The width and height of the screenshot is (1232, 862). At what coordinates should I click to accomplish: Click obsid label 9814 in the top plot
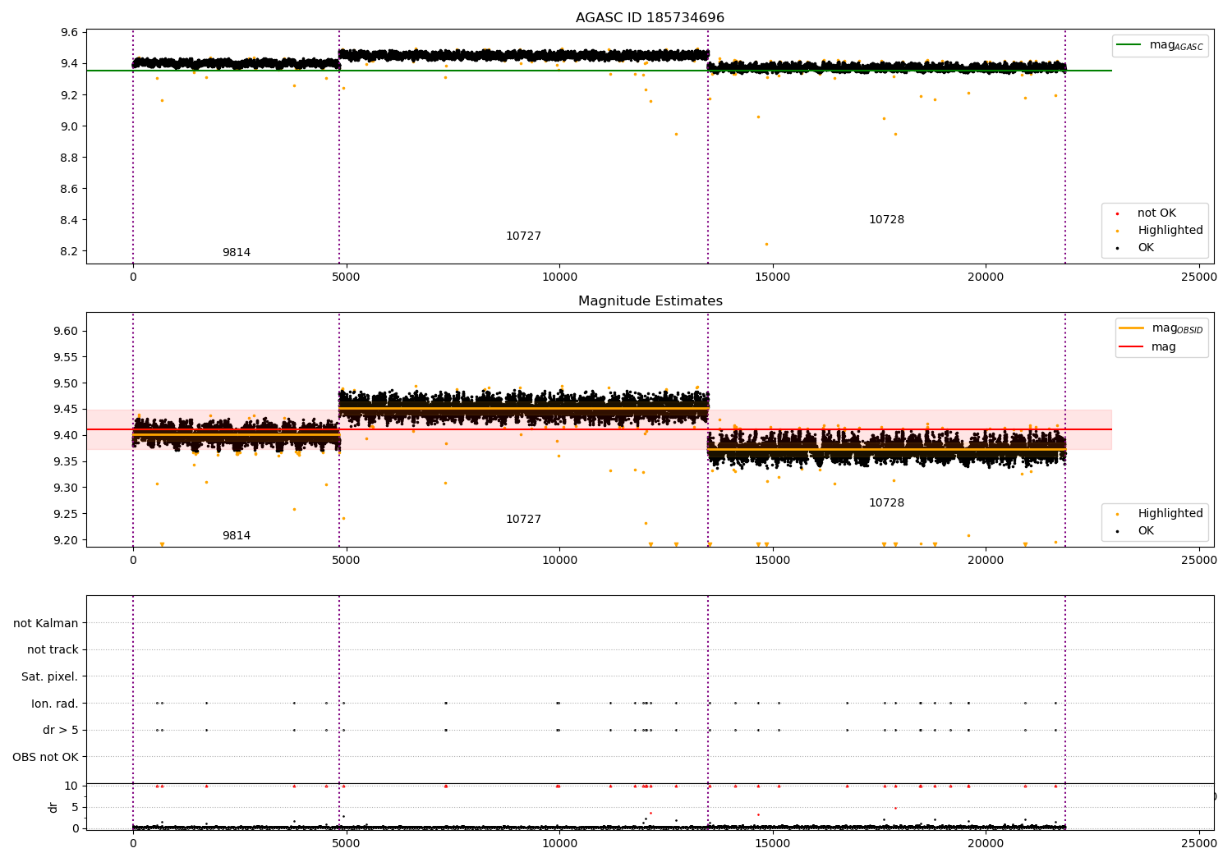click(237, 253)
